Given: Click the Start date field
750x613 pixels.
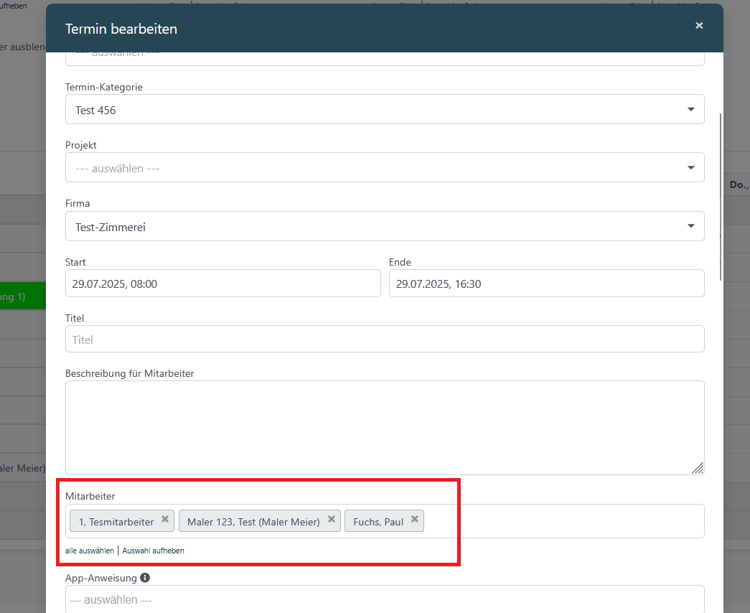Looking at the screenshot, I should [x=223, y=284].
